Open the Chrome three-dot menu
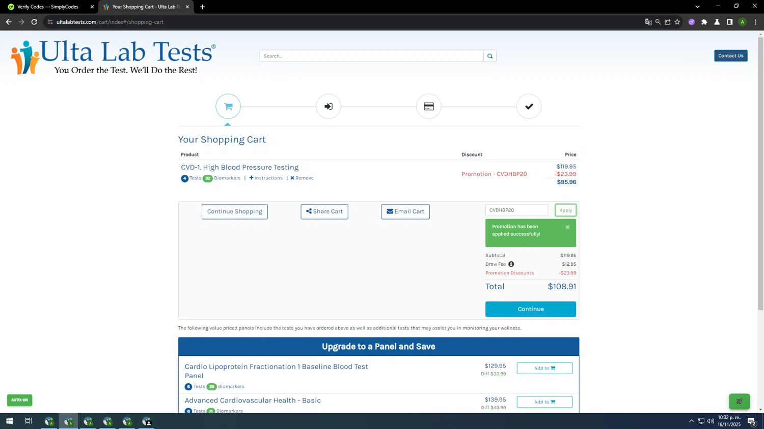This screenshot has height=429, width=764. [755, 22]
